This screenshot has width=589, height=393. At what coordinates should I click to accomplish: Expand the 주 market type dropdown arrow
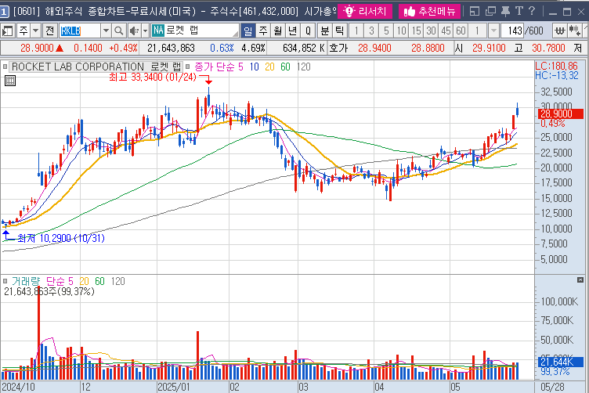(35, 31)
